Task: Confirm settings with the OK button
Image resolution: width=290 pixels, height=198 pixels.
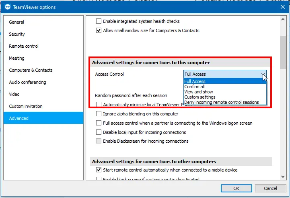Action: click(236, 188)
